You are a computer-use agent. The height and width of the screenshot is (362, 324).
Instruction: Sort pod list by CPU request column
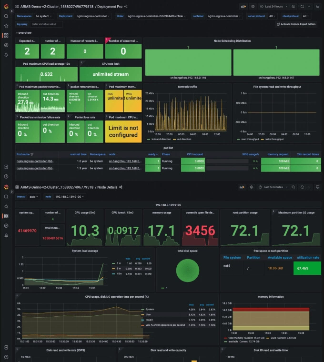click(195, 154)
